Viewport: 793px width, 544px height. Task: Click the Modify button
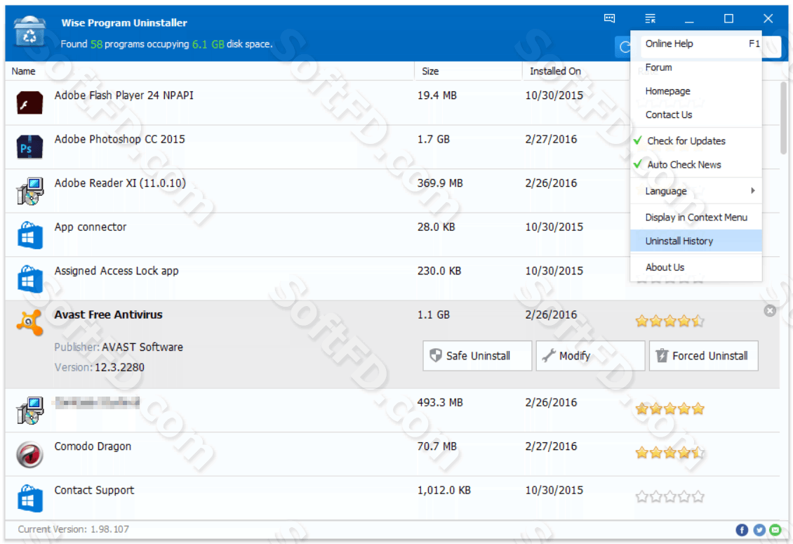tap(590, 356)
